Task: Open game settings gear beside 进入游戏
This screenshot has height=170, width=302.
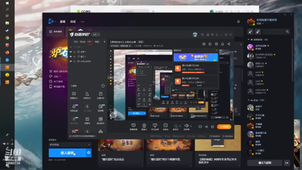Action: (x=89, y=153)
